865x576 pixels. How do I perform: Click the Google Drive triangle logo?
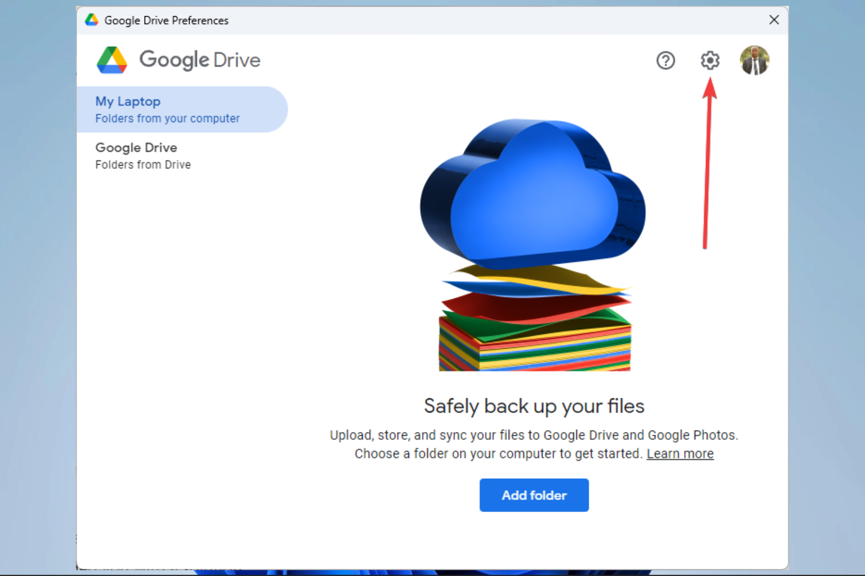112,60
